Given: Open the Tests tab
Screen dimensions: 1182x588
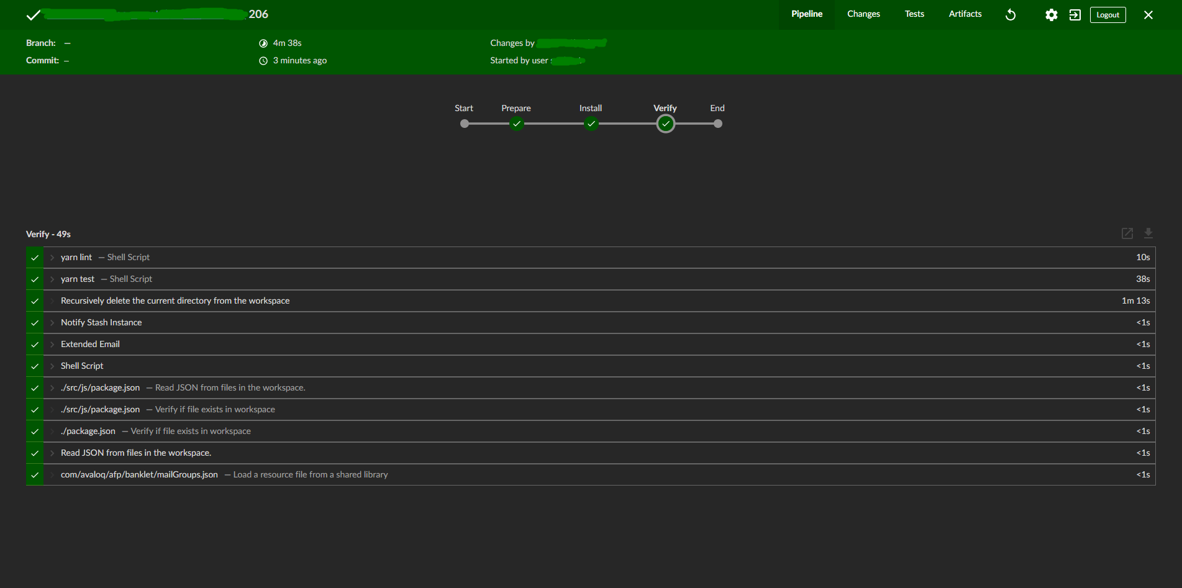Looking at the screenshot, I should [914, 14].
